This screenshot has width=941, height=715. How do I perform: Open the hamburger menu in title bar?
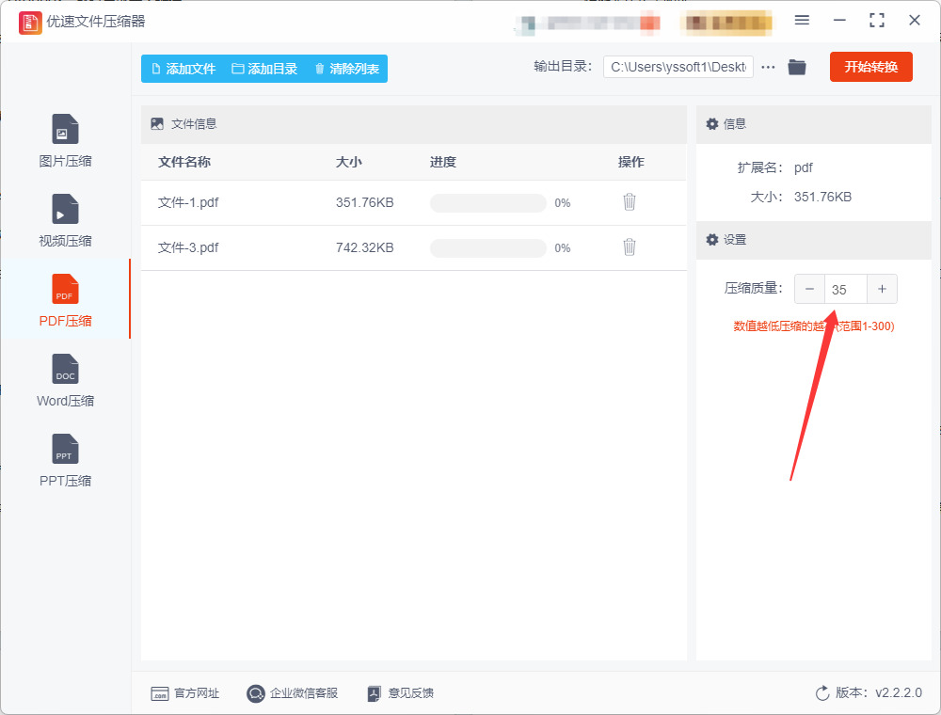(802, 21)
